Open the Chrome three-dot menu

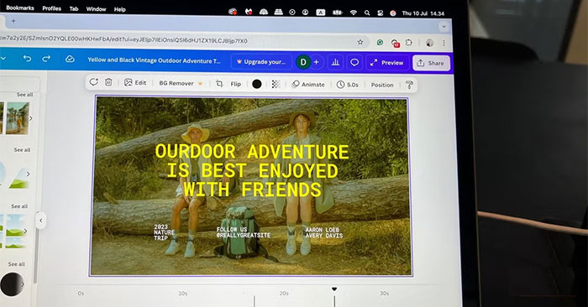444,43
